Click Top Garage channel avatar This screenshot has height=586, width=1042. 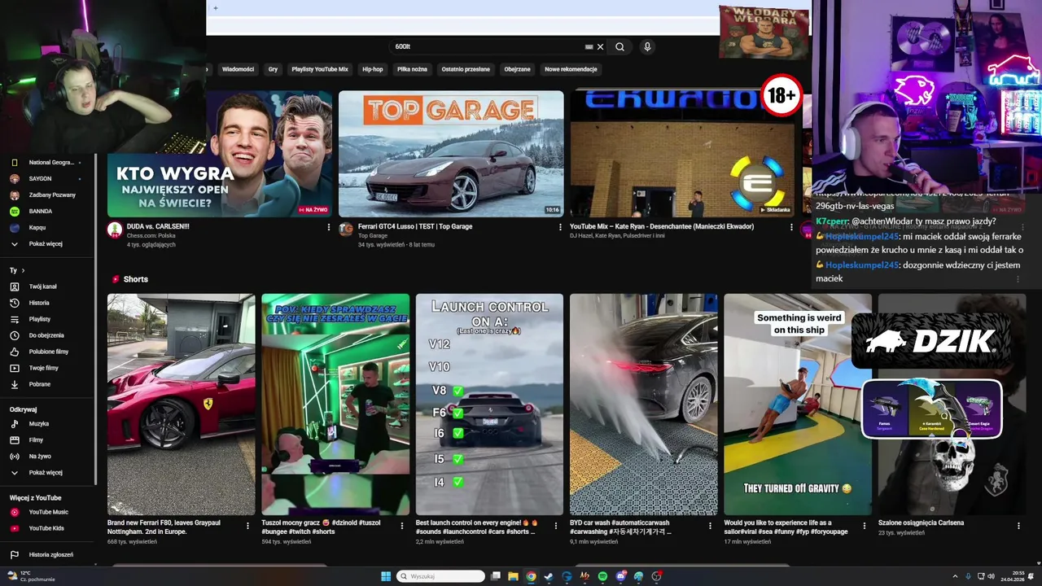(346, 230)
